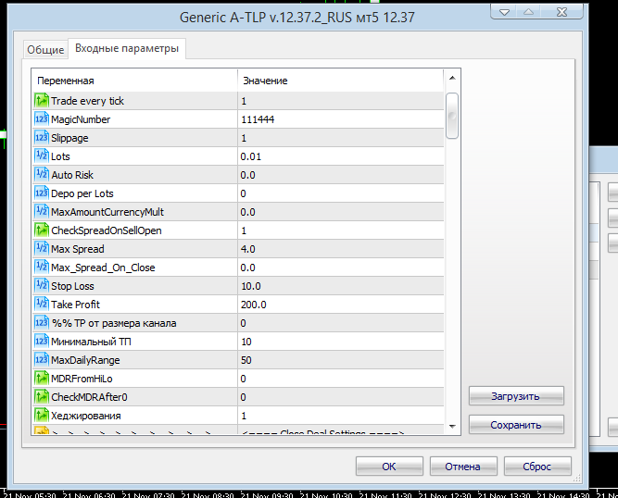Click the icon next to %% TP от размера канала
618x498 pixels.
click(42, 323)
